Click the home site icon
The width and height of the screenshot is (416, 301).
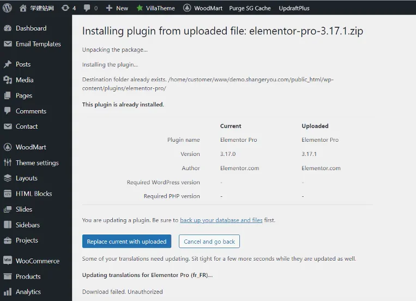click(x=23, y=8)
